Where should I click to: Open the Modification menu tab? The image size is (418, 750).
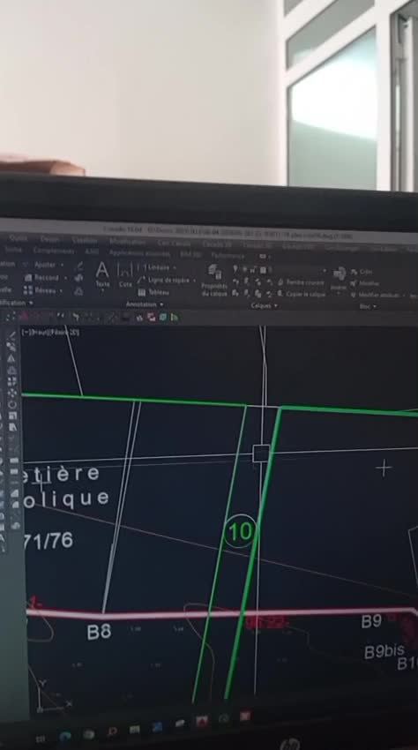click(127, 241)
